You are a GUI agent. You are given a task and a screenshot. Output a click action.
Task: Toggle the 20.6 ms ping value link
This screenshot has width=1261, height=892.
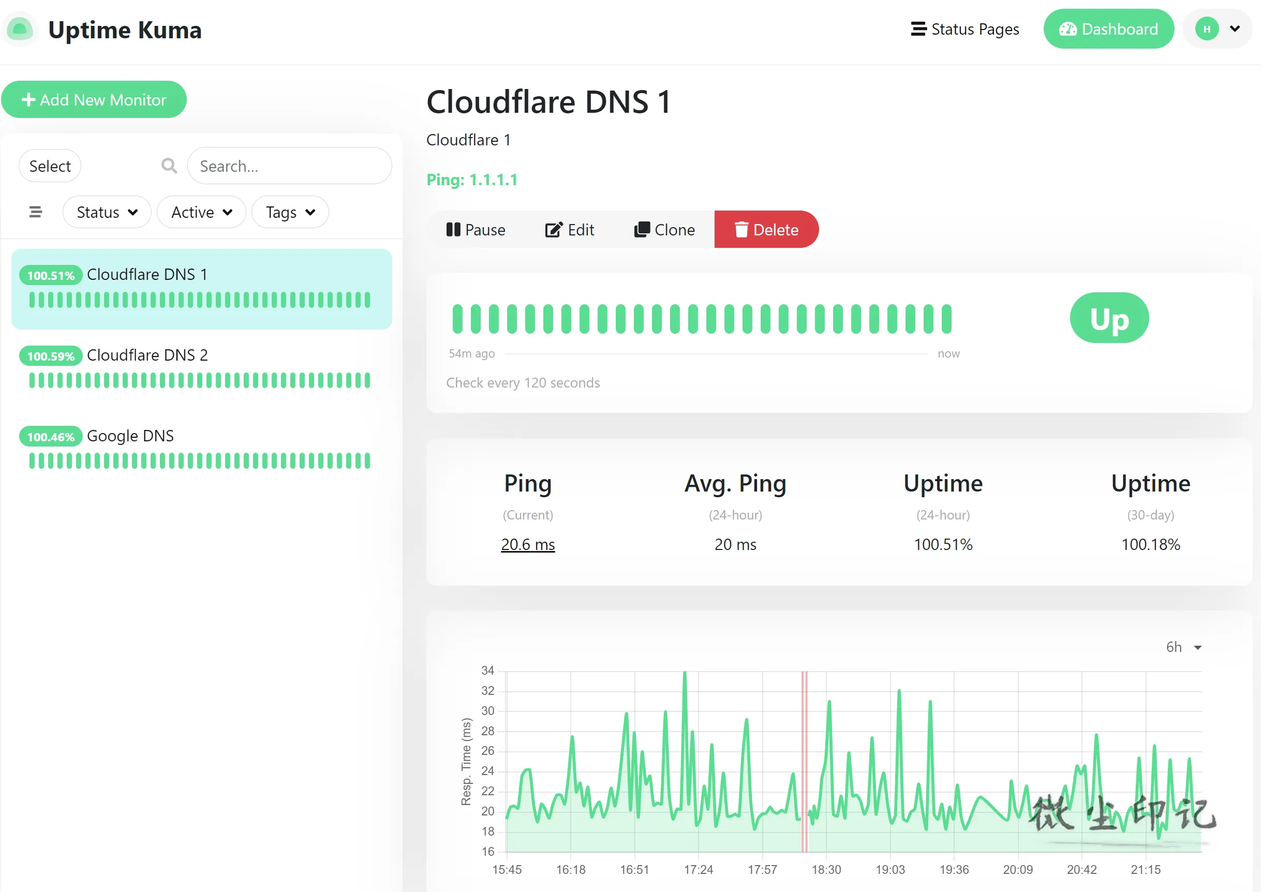coord(528,544)
